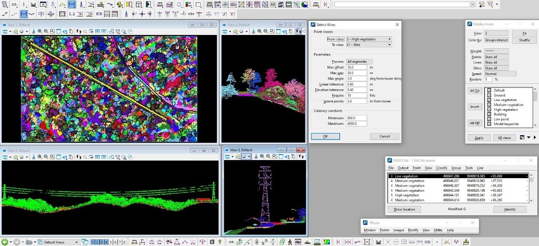Open the From class dropdown
Image resolution: width=539 pixels, height=246 pixels.
tap(368, 39)
